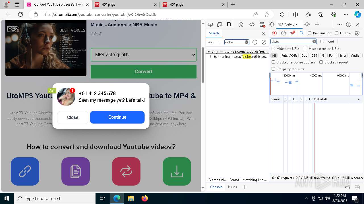The height and width of the screenshot is (204, 364).
Task: Refresh the current browser page
Action: [20, 14]
